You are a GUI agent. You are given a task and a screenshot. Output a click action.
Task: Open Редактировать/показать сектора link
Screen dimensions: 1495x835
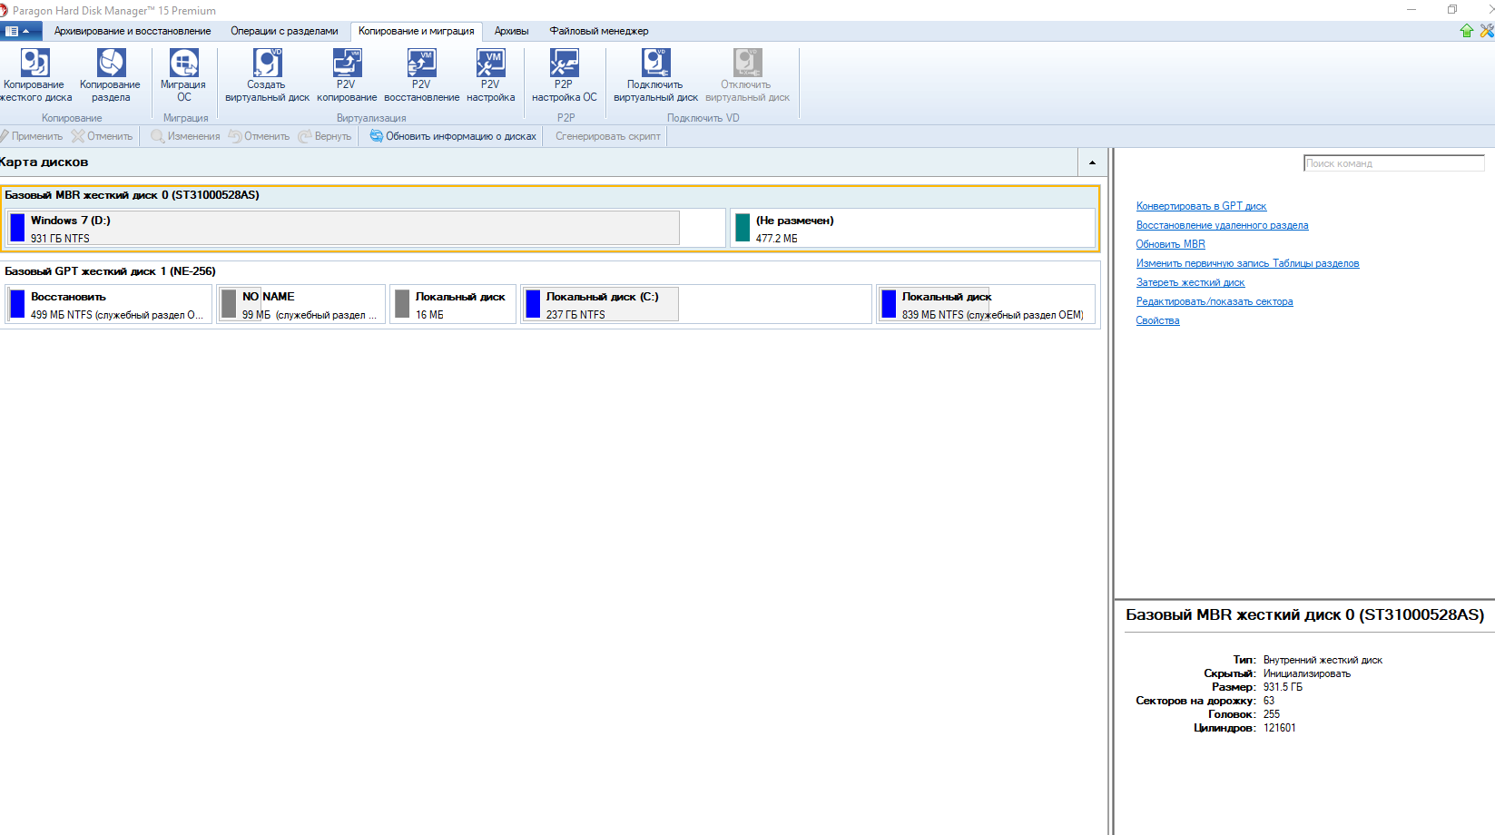pos(1215,301)
